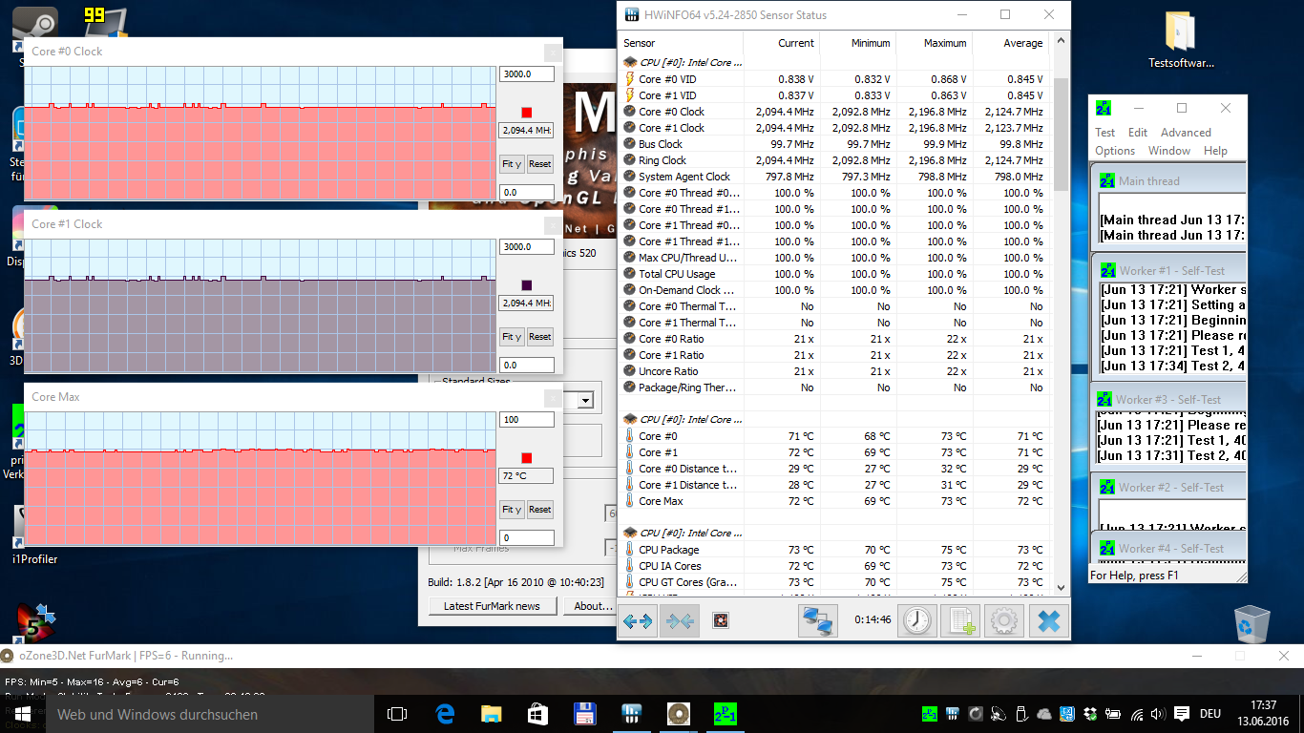Open the Advanced menu in Prime95
The width and height of the screenshot is (1304, 733).
(1185, 133)
